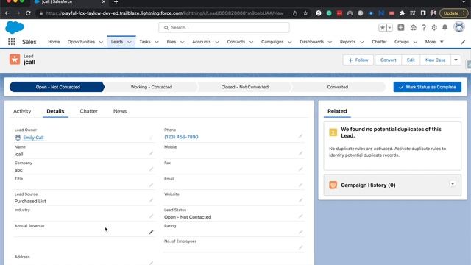
Task: Open the Trailhead guidance icon
Action: [x=414, y=28]
